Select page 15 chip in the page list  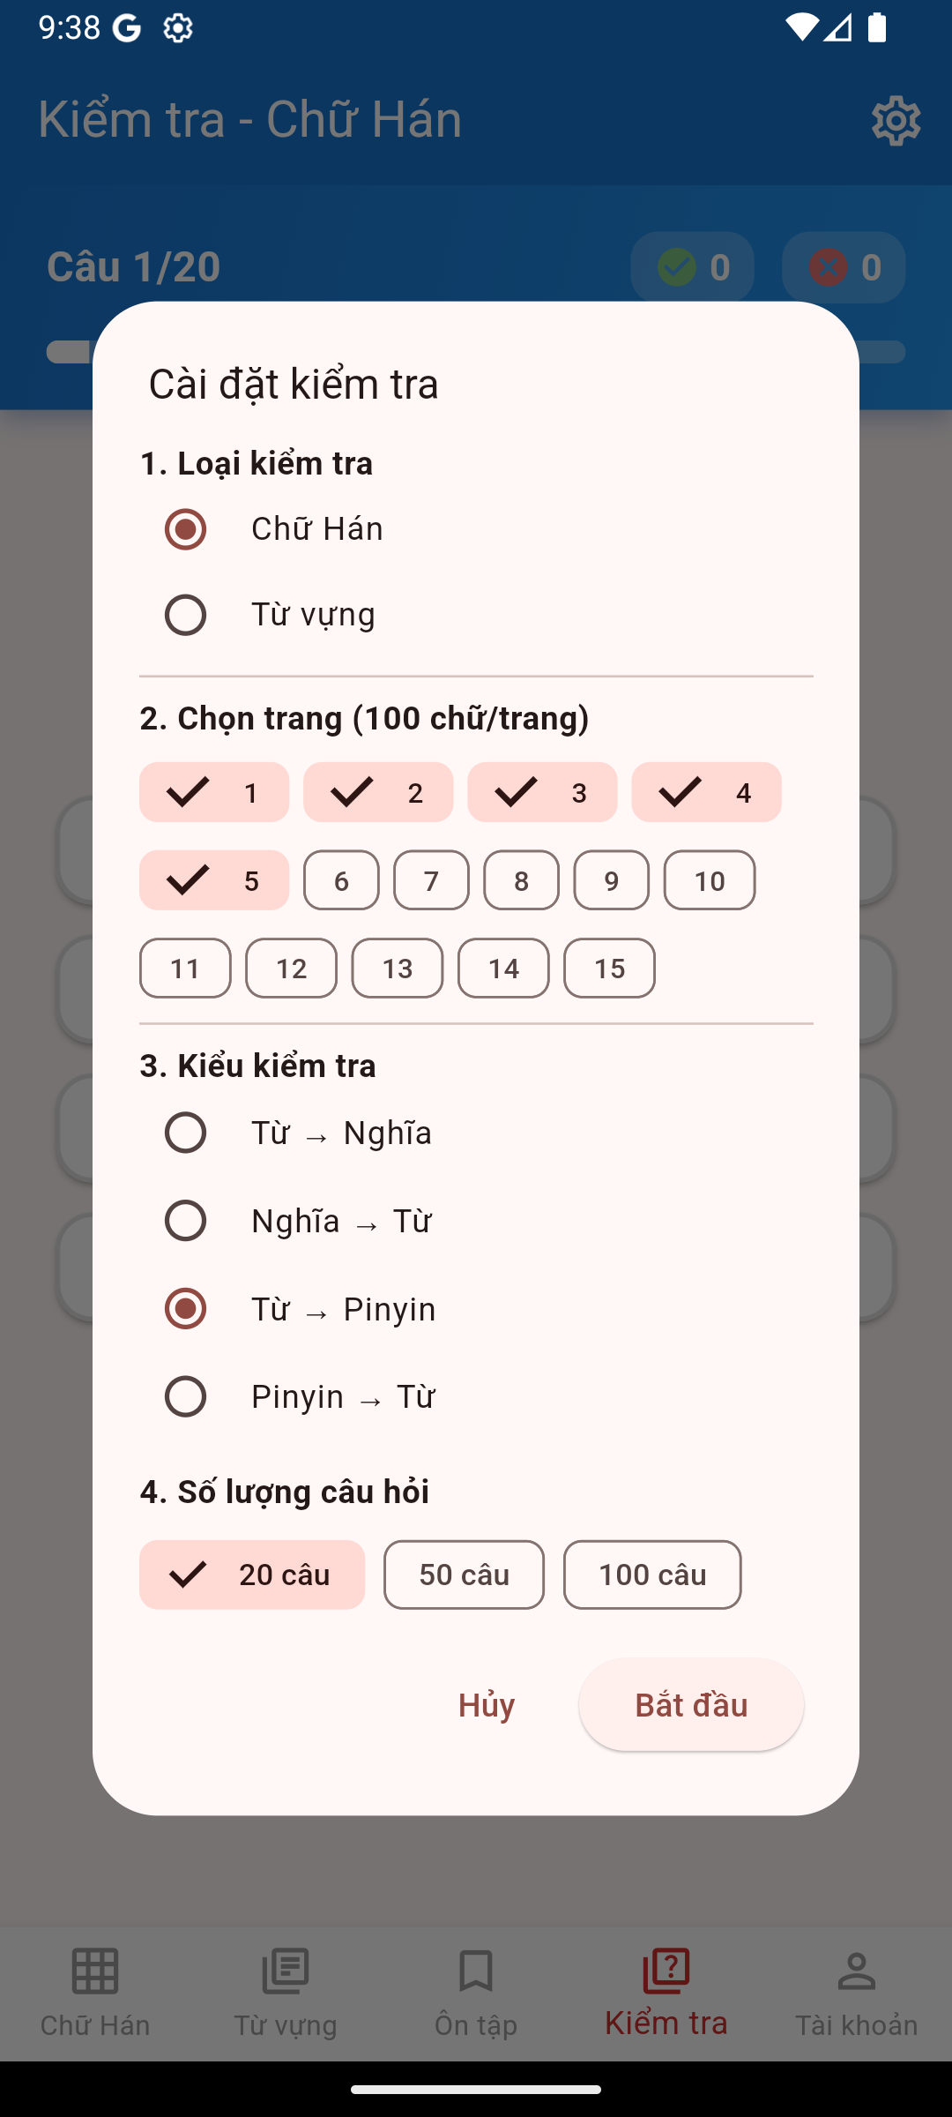click(609, 969)
